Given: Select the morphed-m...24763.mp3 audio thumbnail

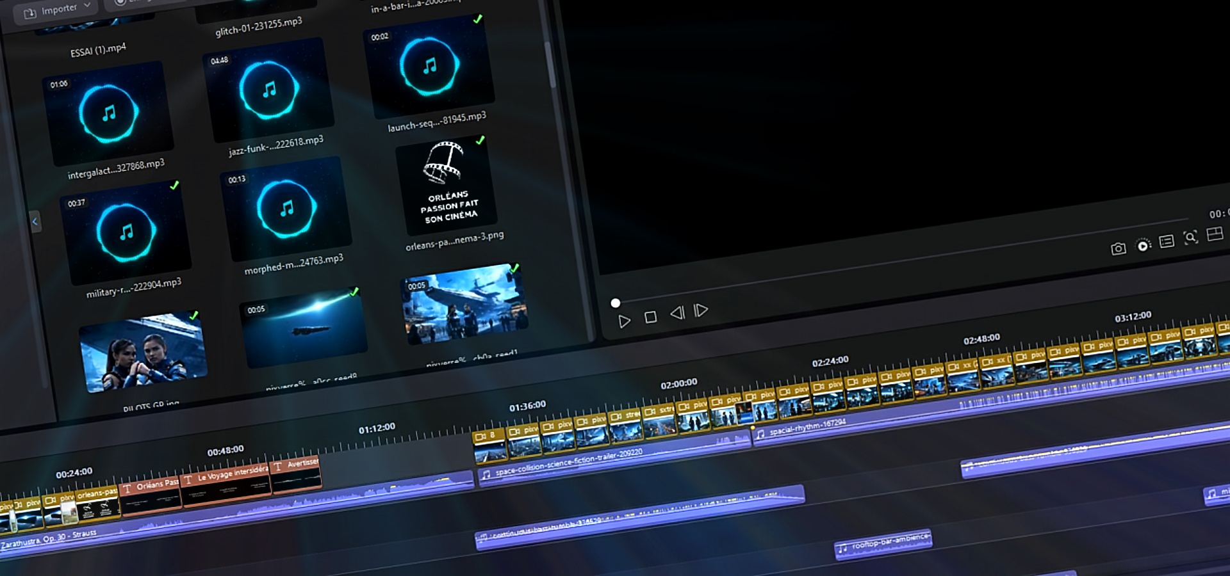Looking at the screenshot, I should [x=286, y=209].
